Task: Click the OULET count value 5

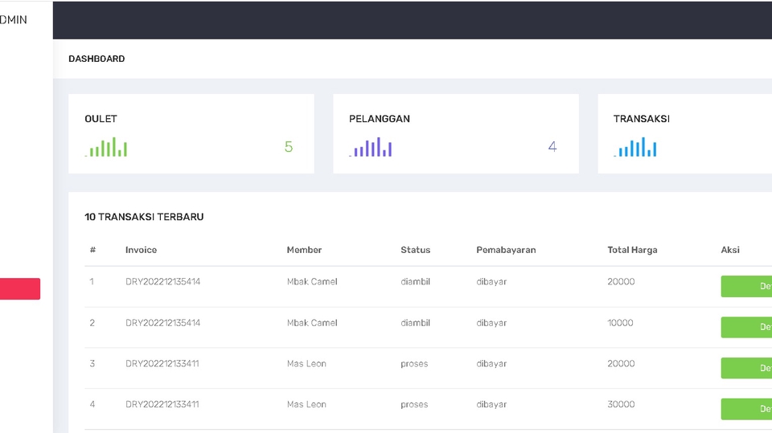Action: coord(289,147)
